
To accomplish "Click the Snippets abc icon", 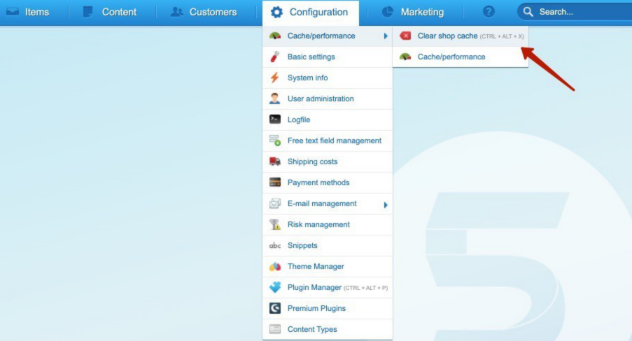I will tap(275, 245).
